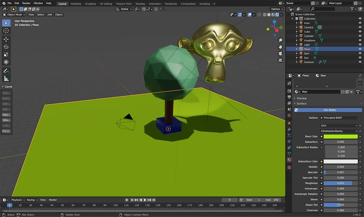This screenshot has width=364, height=217.
Task: Click the Roughness value field
Action: (x=341, y=183)
